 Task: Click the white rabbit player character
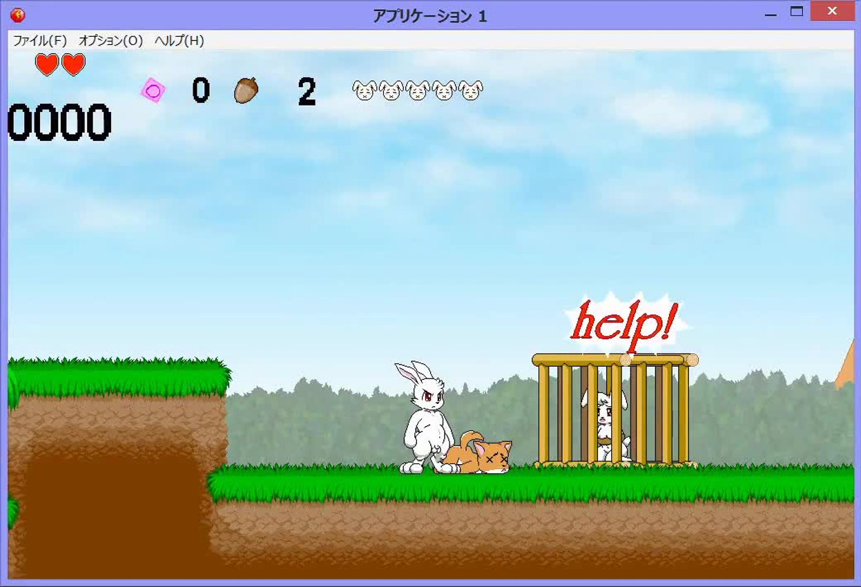423,420
